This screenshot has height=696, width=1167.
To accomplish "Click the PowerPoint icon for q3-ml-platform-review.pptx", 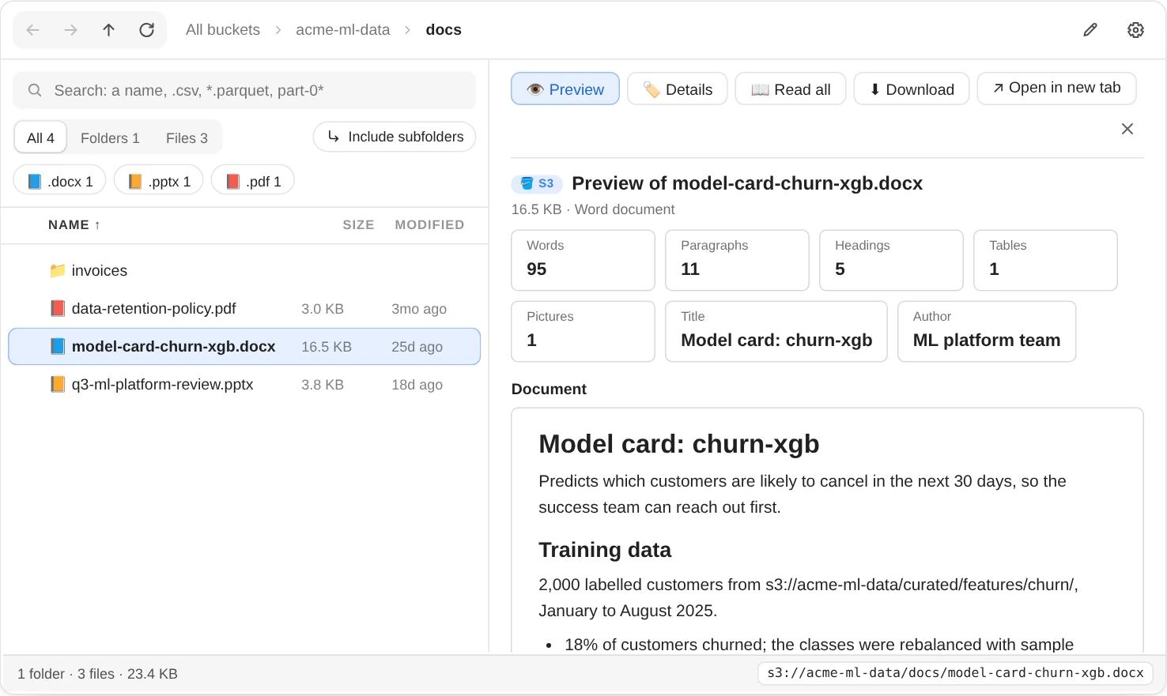I will pyautogui.click(x=58, y=385).
